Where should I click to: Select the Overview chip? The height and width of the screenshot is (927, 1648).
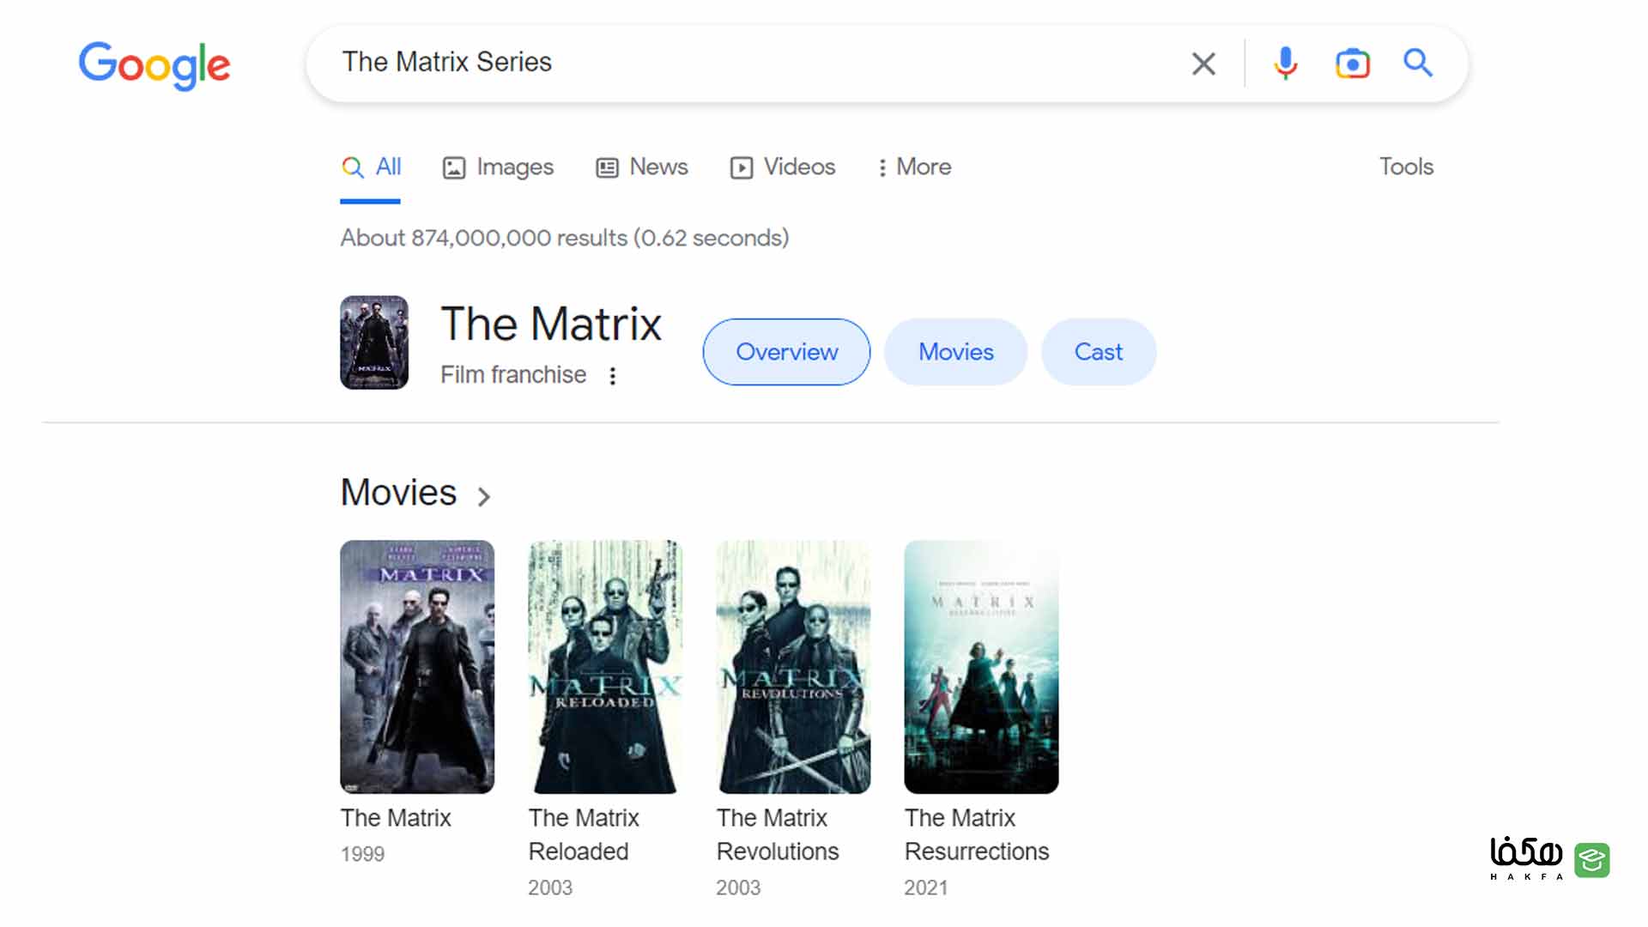(x=786, y=352)
